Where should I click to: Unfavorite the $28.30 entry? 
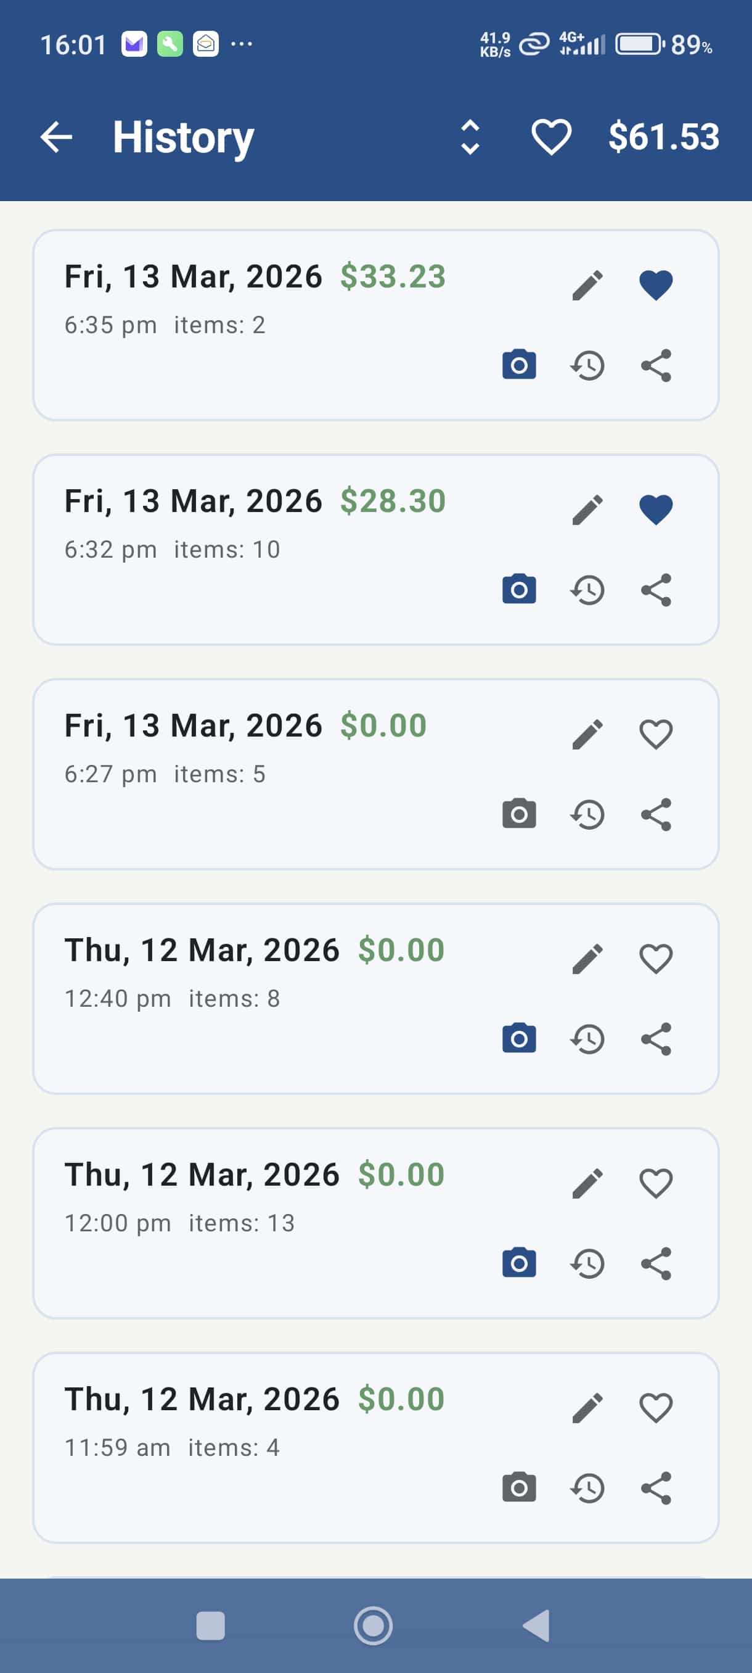[x=656, y=509]
